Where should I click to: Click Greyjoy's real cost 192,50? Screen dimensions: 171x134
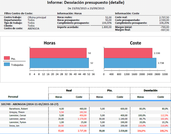83,112
